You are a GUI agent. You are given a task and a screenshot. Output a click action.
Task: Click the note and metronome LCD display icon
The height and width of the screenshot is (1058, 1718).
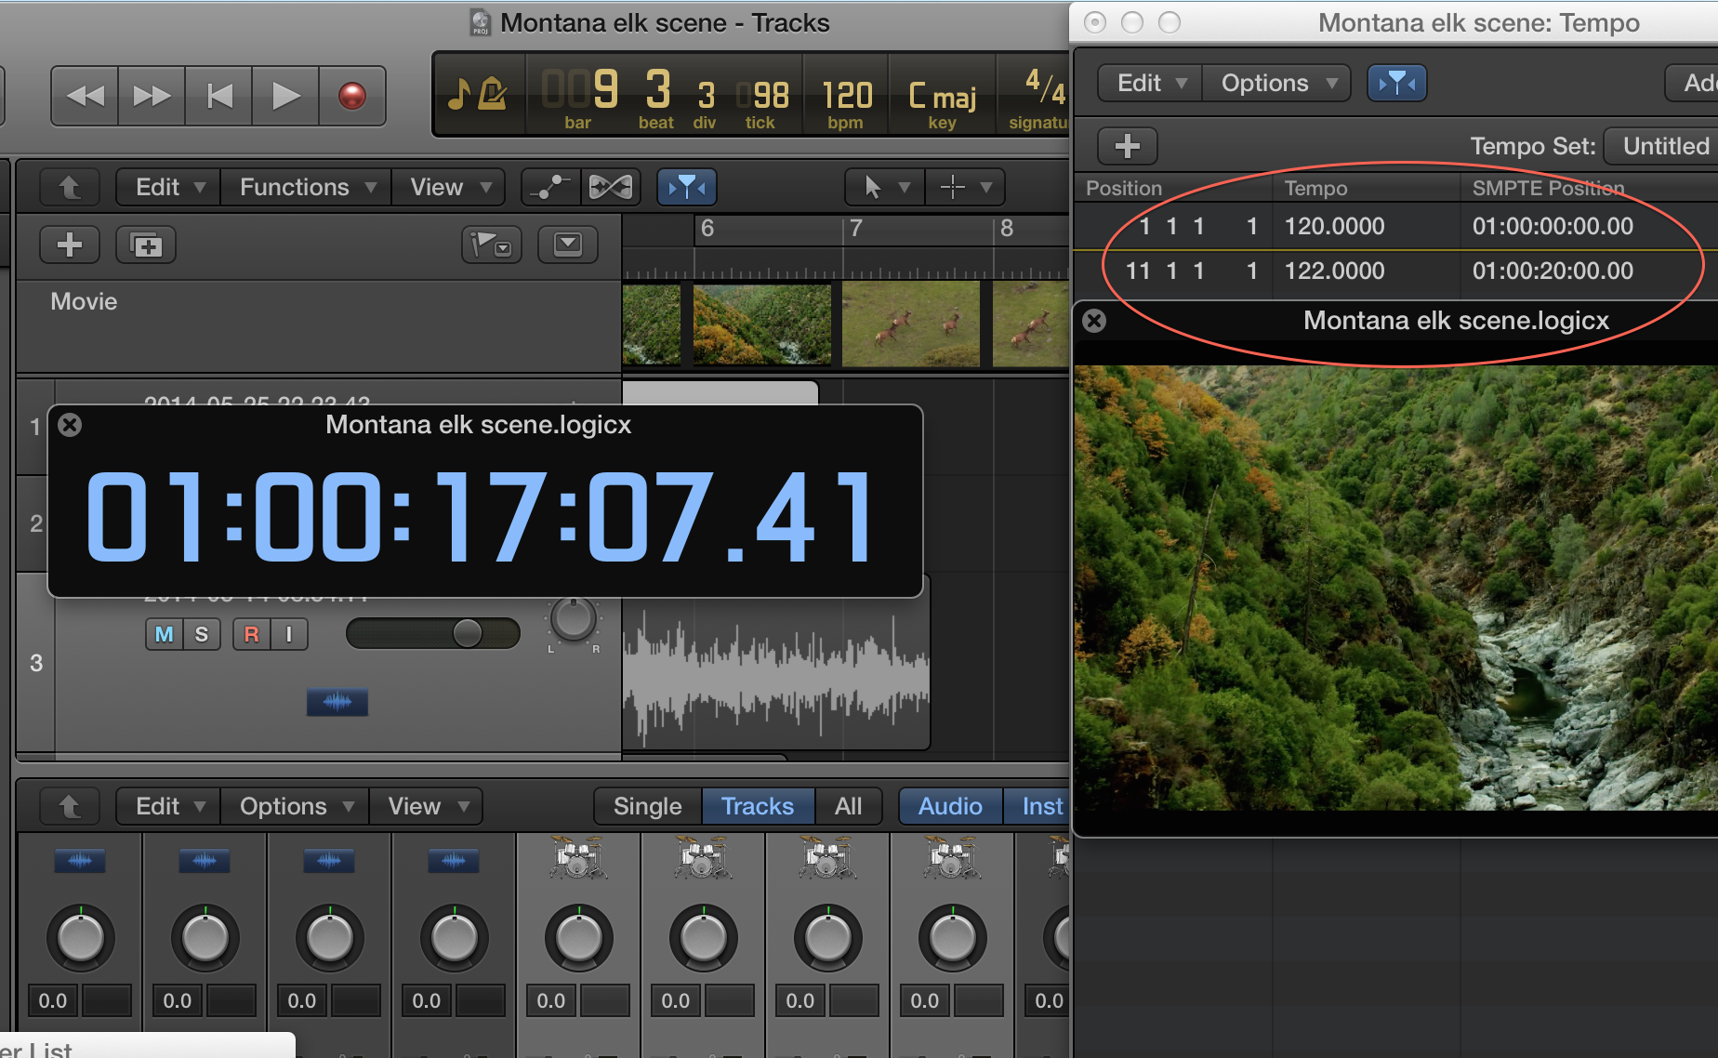[x=478, y=93]
